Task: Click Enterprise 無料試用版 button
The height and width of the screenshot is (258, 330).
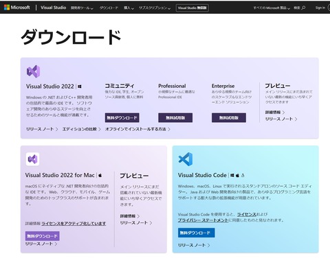Action: coord(229,117)
